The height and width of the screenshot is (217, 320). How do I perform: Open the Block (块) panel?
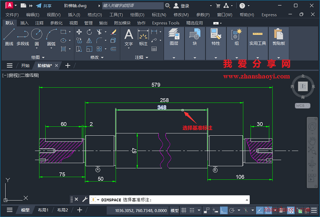click(195, 43)
